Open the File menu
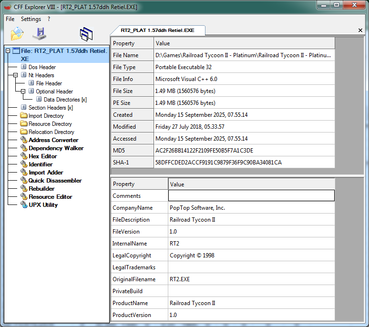This screenshot has width=369, height=327. (x=10, y=19)
